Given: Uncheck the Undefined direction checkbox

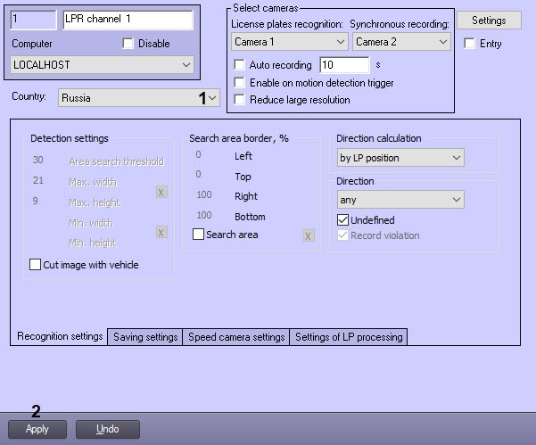Looking at the screenshot, I should 342,219.
